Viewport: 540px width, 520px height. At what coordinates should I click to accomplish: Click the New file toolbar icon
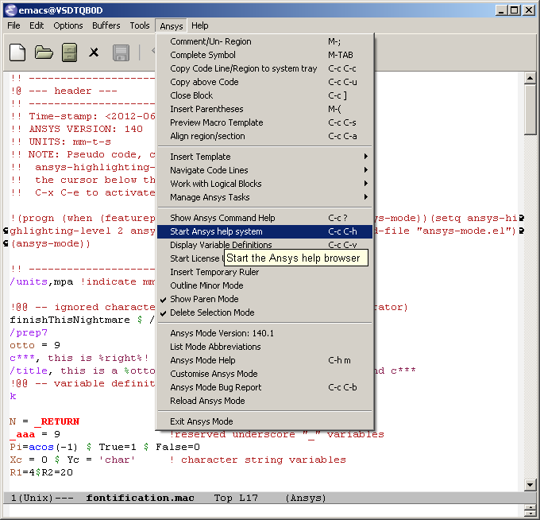pyautogui.click(x=17, y=52)
